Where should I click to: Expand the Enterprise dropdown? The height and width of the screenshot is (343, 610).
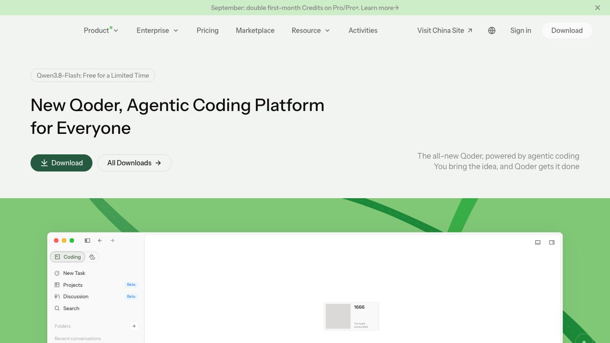pyautogui.click(x=157, y=30)
